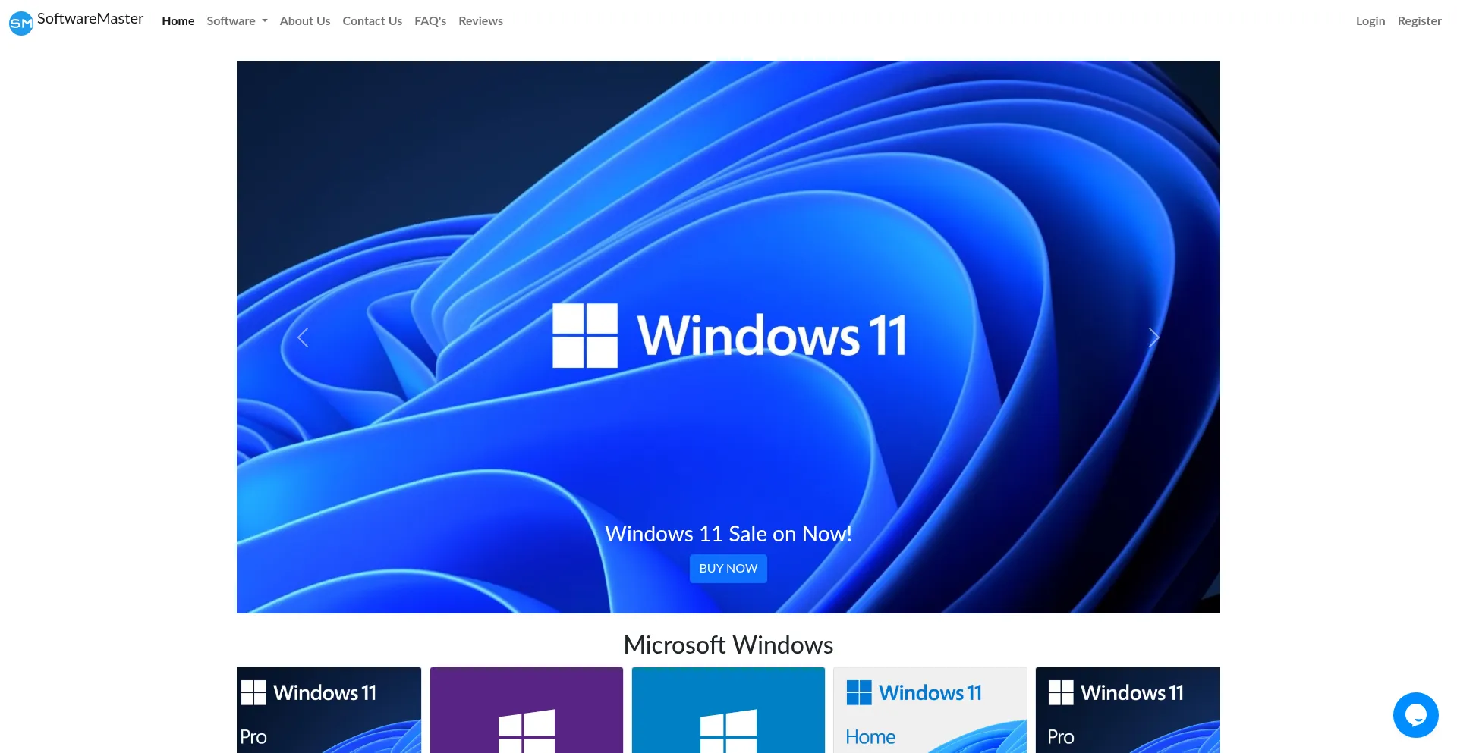Click the 'Microsoft Windows' section heading
The height and width of the screenshot is (753, 1457).
coord(728,645)
